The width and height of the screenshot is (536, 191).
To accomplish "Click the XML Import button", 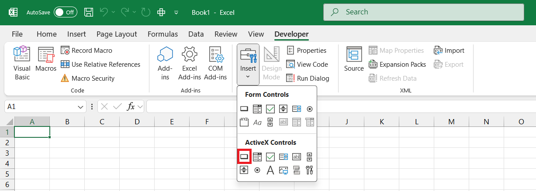I will pos(449,51).
